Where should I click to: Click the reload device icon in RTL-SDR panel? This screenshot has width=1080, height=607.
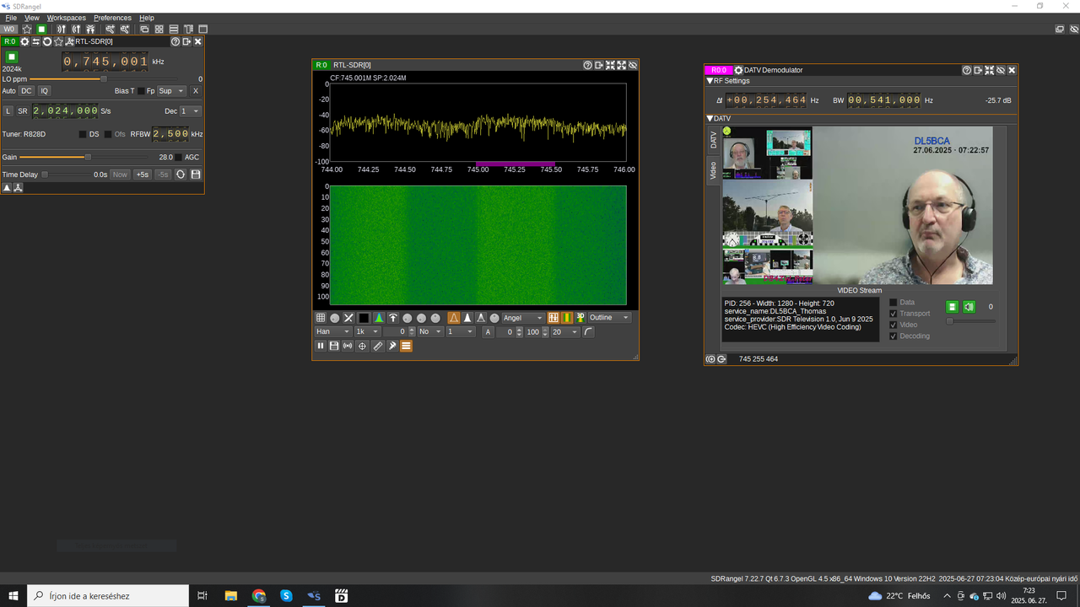tap(47, 41)
